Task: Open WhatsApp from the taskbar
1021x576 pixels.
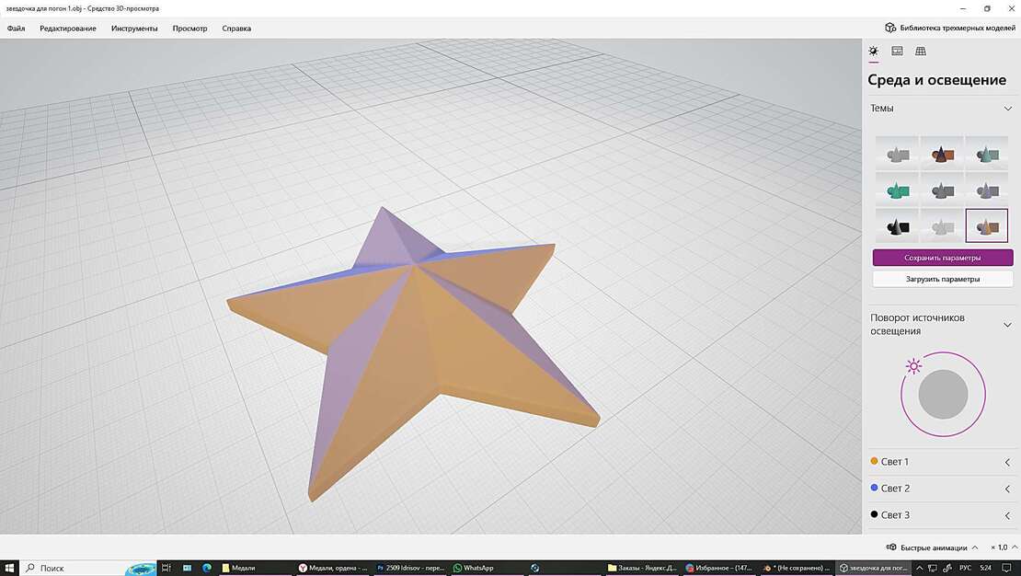Action: 473,568
